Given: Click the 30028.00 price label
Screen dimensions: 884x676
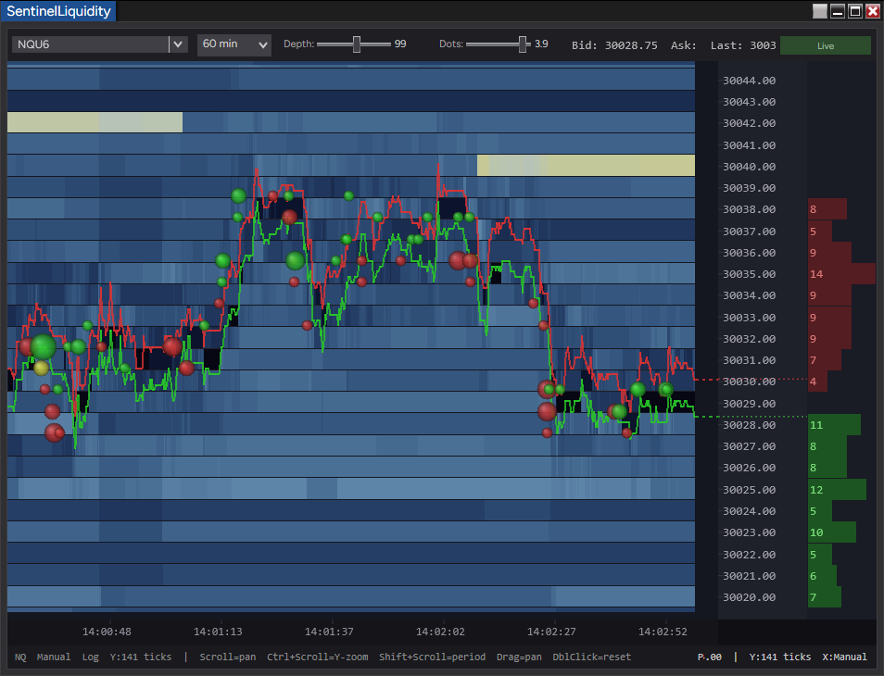Looking at the screenshot, I should [749, 425].
